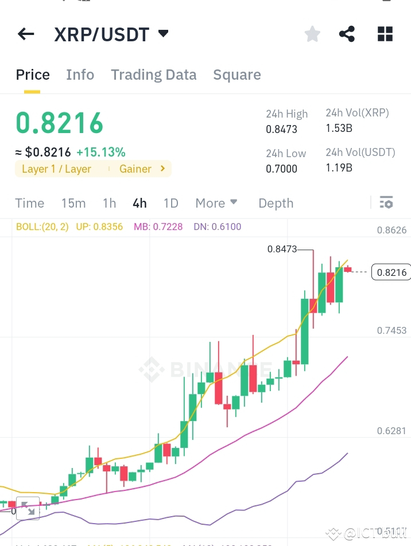
Task: View the Info section
Action: tap(80, 75)
